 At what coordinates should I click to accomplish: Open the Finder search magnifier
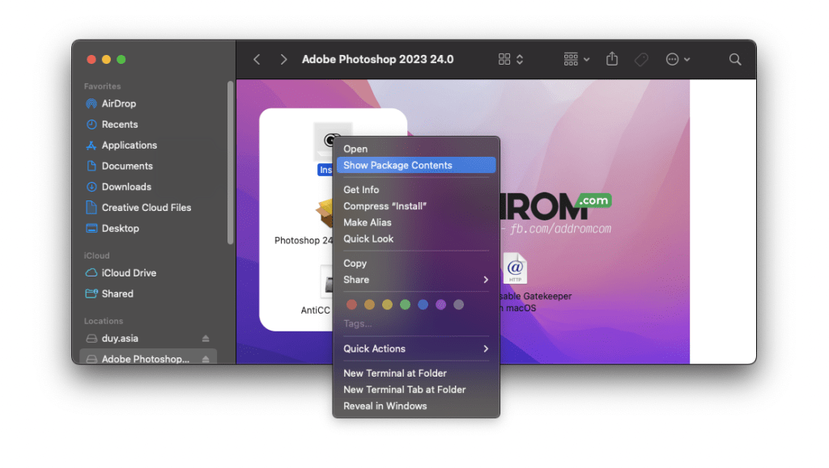pyautogui.click(x=735, y=59)
